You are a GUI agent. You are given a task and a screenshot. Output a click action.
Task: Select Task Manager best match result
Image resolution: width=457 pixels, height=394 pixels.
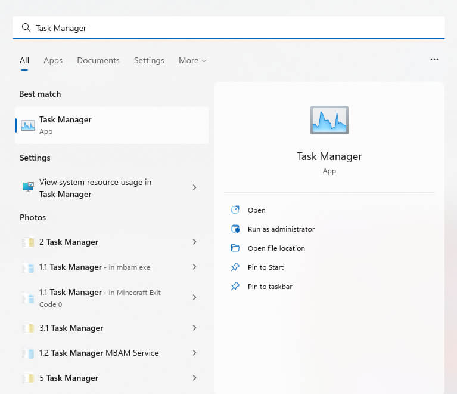point(111,125)
